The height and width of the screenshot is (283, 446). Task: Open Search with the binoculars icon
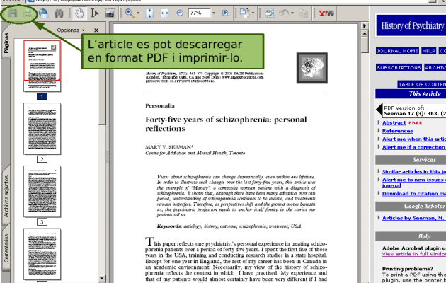click(x=59, y=13)
